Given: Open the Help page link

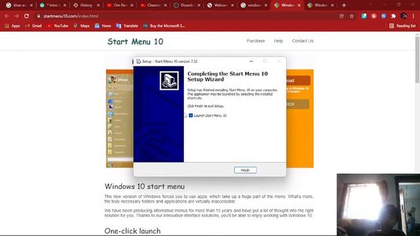Looking at the screenshot, I should coord(278,41).
